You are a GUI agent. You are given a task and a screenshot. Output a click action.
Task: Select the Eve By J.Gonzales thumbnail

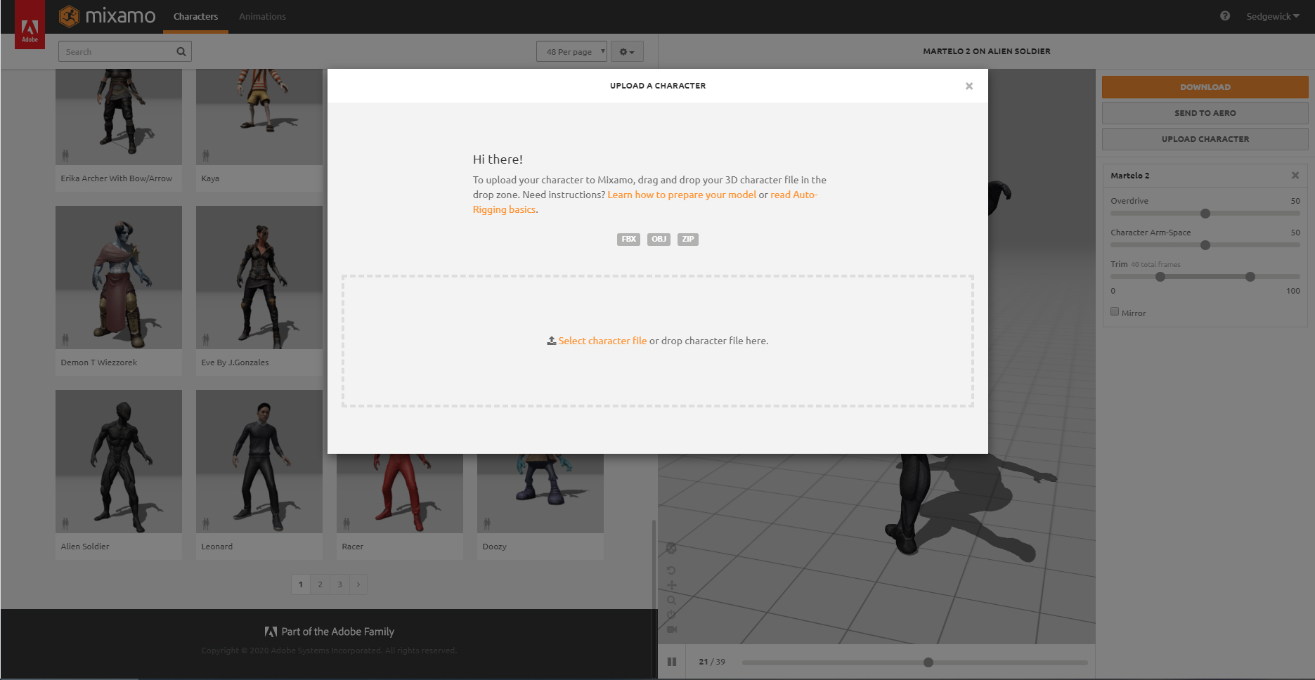[x=259, y=277]
